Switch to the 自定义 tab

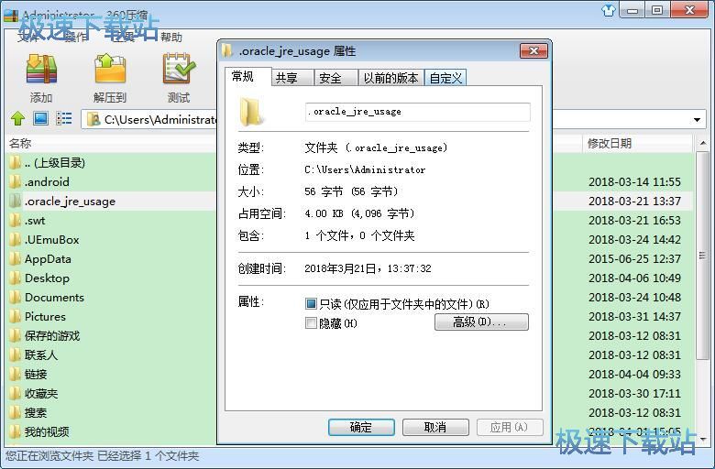point(445,79)
